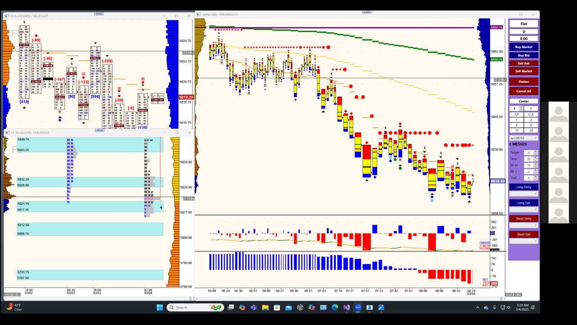
Task: Open the dropdown below Long Entry
Action: pos(523,194)
